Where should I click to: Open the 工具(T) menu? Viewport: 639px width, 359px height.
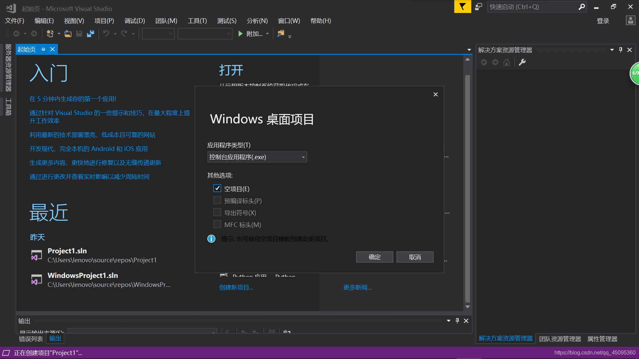pyautogui.click(x=197, y=21)
